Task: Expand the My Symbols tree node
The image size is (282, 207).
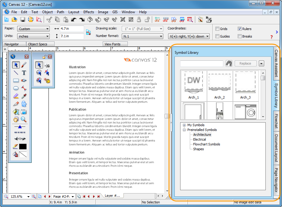Action: point(184,125)
